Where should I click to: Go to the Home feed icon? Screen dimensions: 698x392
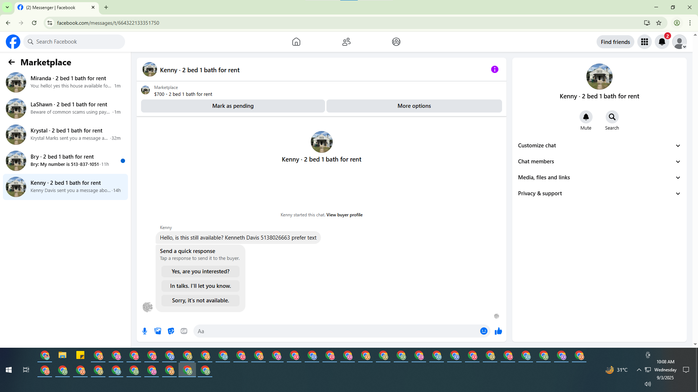[x=296, y=42]
